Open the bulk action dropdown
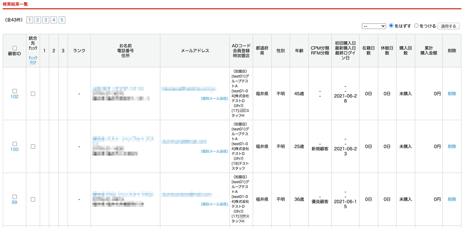 pos(374,26)
